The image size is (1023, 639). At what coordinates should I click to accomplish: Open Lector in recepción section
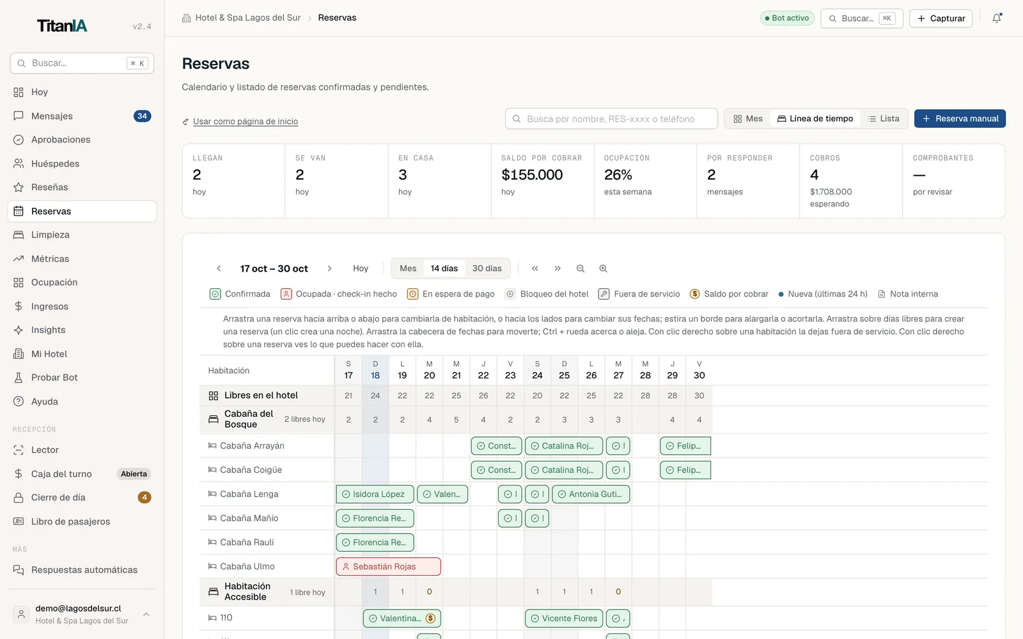point(82,450)
